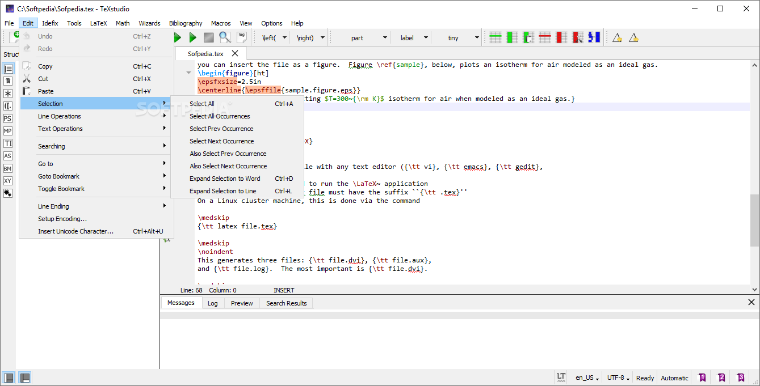760x386 pixels.
Task: Jump to purple bookmark 3
Action: pyautogui.click(x=741, y=377)
